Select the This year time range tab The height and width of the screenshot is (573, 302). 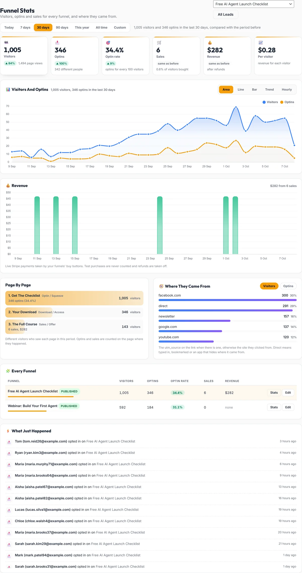[82, 27]
